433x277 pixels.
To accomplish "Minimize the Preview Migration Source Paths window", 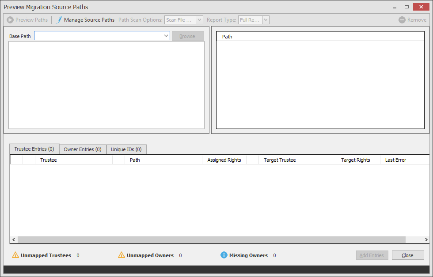I will point(395,7).
